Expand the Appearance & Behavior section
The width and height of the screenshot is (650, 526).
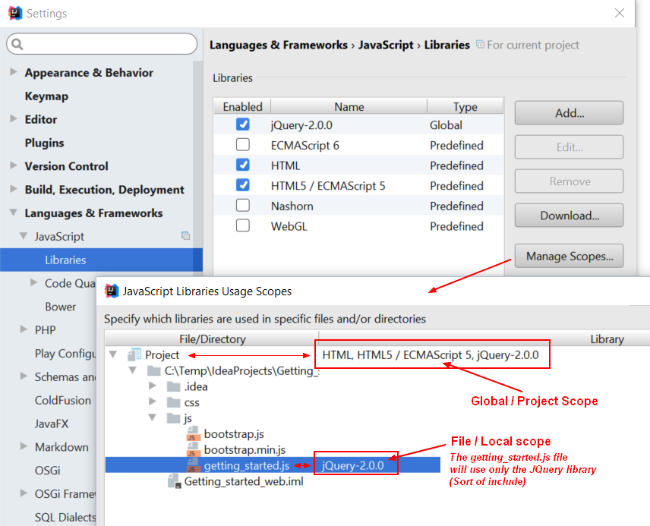click(x=14, y=73)
